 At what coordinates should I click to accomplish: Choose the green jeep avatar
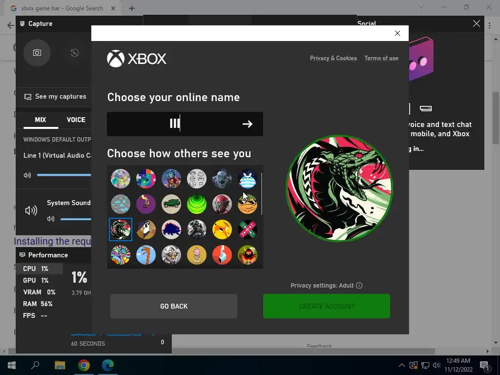171,204
